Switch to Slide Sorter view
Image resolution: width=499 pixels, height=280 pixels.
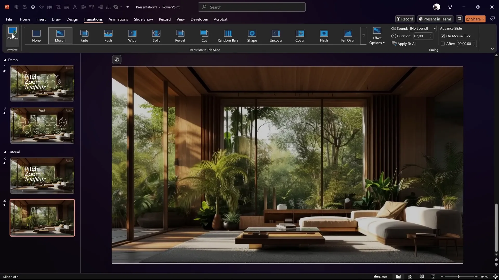(x=410, y=277)
